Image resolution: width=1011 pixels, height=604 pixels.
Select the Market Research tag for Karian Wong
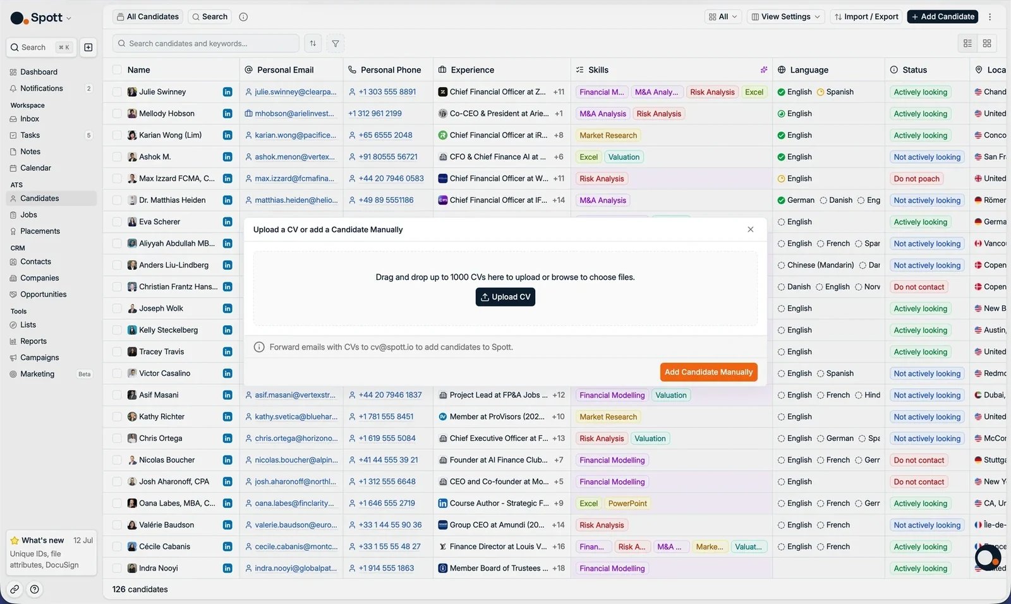coord(608,135)
